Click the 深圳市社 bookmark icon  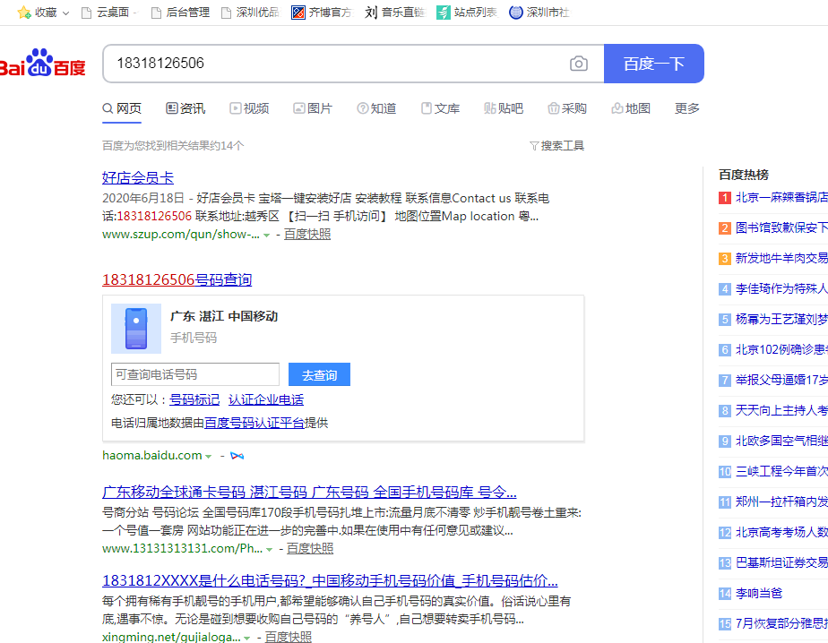515,13
